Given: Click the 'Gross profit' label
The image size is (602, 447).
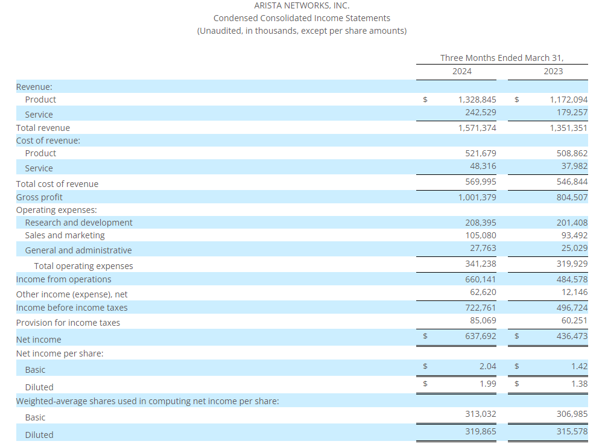Looking at the screenshot, I should 39,197.
